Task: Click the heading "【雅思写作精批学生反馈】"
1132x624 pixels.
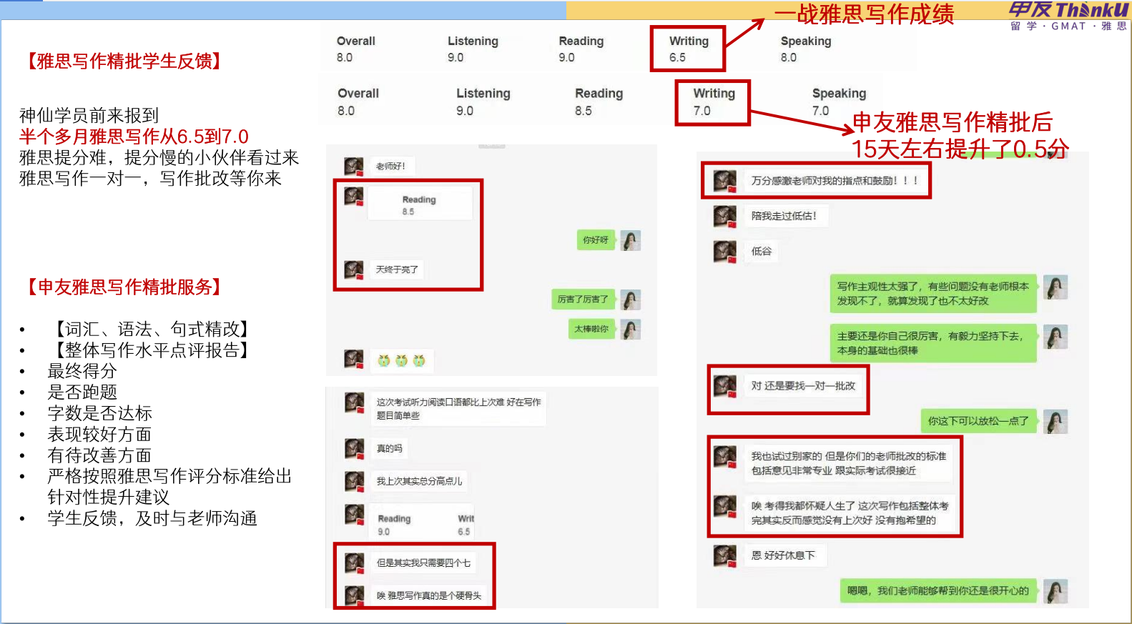Action: (x=124, y=61)
